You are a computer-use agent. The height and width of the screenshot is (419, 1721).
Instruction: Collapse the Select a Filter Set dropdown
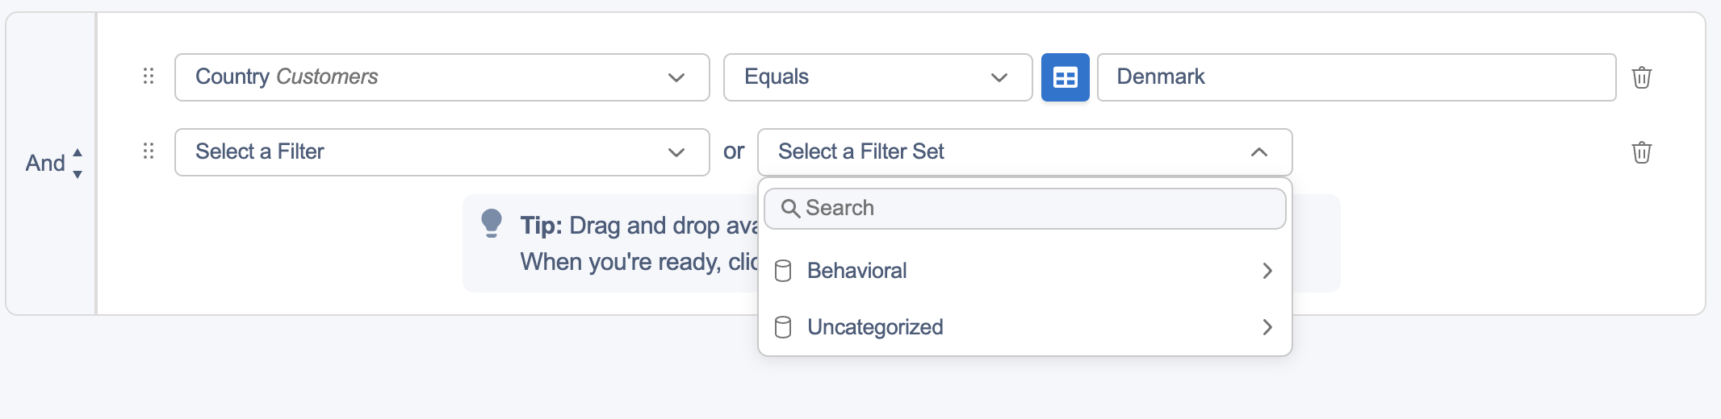1258,152
